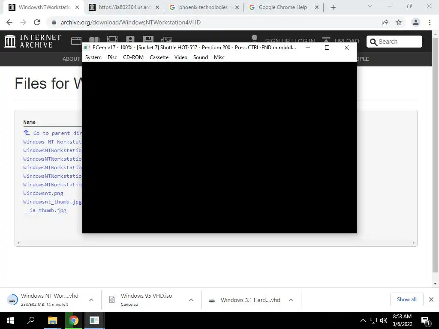Open the Windowsnt_thumb.jpg file link
Image resolution: width=439 pixels, height=329 pixels.
click(52, 202)
